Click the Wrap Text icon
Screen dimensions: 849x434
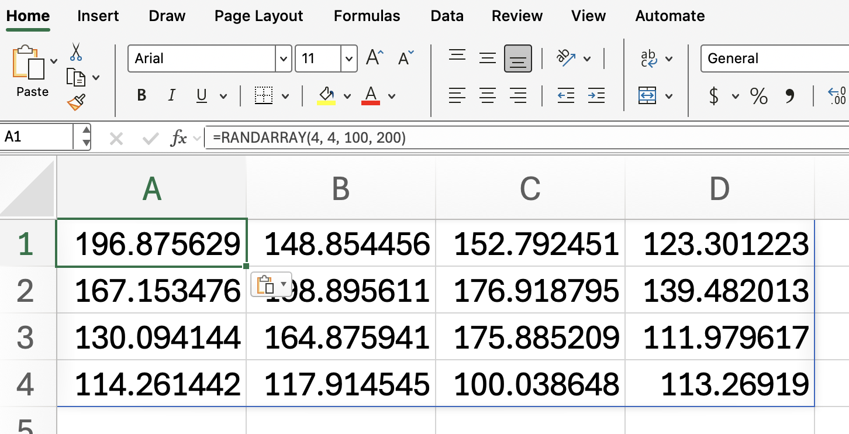[x=649, y=58]
